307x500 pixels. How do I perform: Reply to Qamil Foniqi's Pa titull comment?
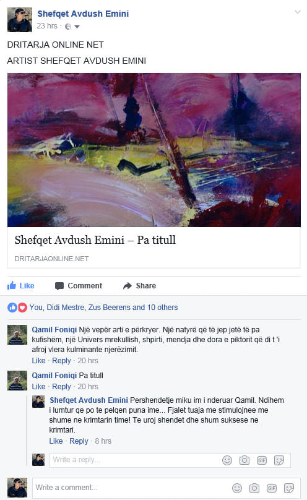coord(61,386)
